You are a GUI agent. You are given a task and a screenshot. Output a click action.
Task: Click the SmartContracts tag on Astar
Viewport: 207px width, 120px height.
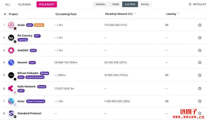[x=36, y=101]
